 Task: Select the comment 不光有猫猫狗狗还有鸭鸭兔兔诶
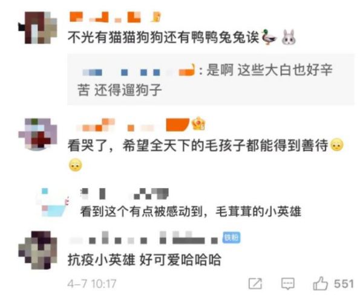click(163, 37)
